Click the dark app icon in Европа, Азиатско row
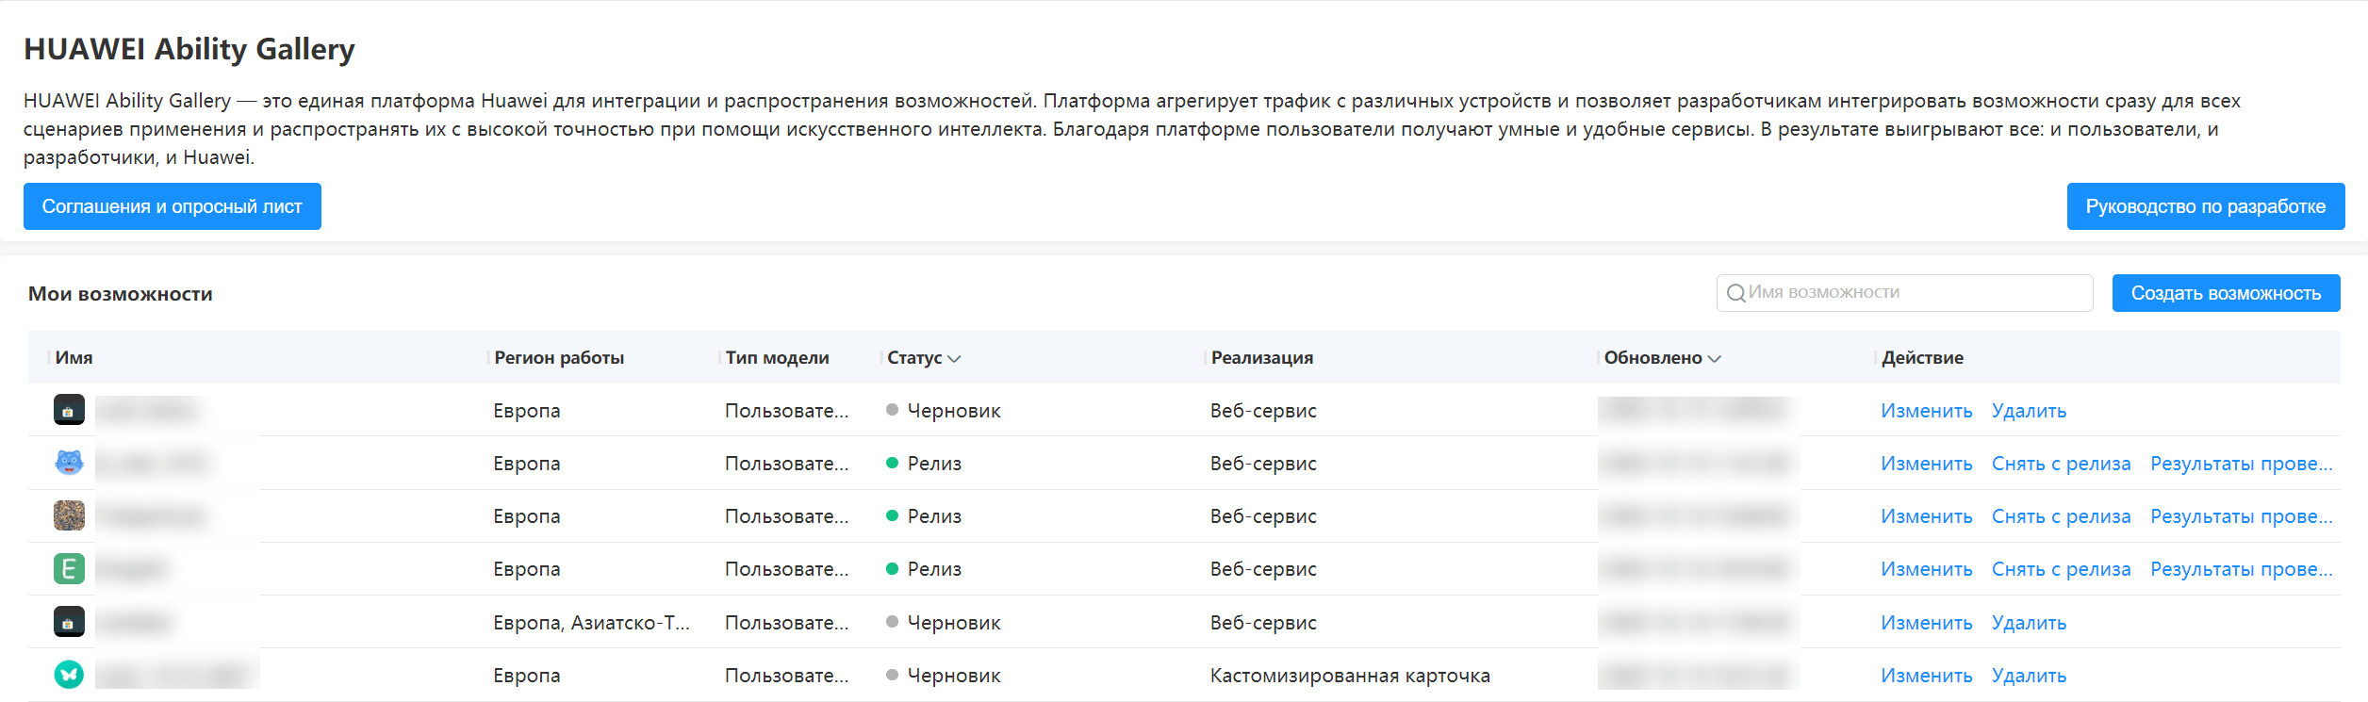 point(69,622)
